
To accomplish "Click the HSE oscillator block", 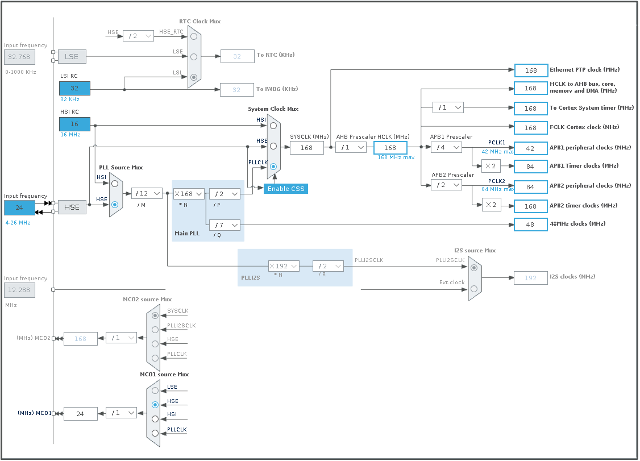I will [x=72, y=207].
